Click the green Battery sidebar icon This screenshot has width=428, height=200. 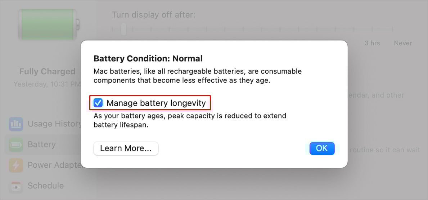(x=16, y=145)
